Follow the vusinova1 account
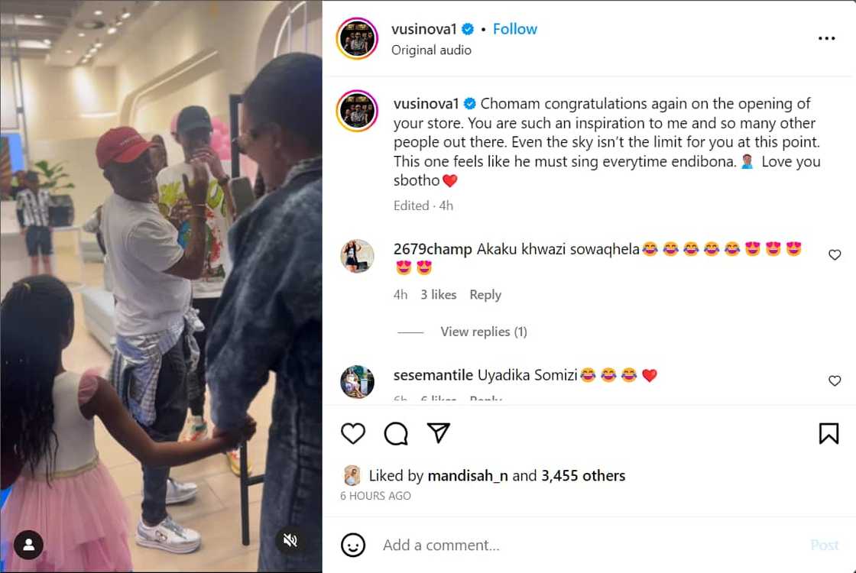Image resolution: width=856 pixels, height=573 pixels. [x=515, y=29]
